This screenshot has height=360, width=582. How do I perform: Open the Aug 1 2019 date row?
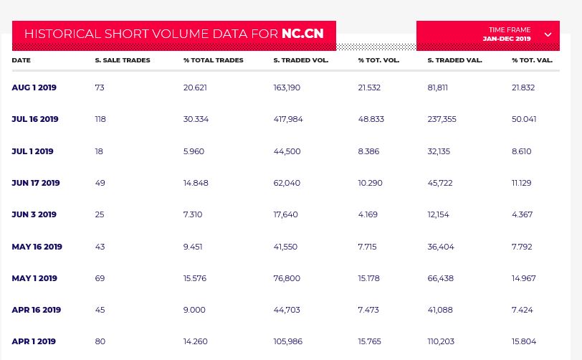[x=34, y=87]
